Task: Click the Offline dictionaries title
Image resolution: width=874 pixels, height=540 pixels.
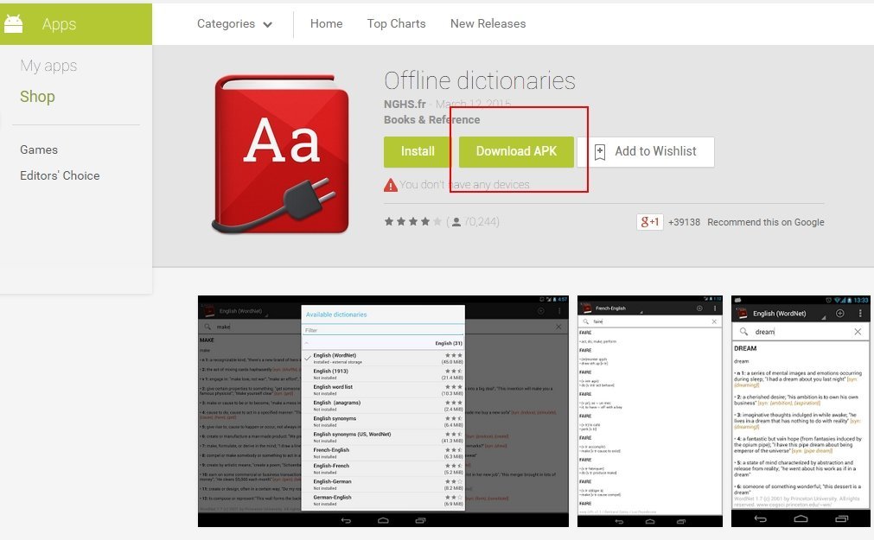Action: pos(480,81)
